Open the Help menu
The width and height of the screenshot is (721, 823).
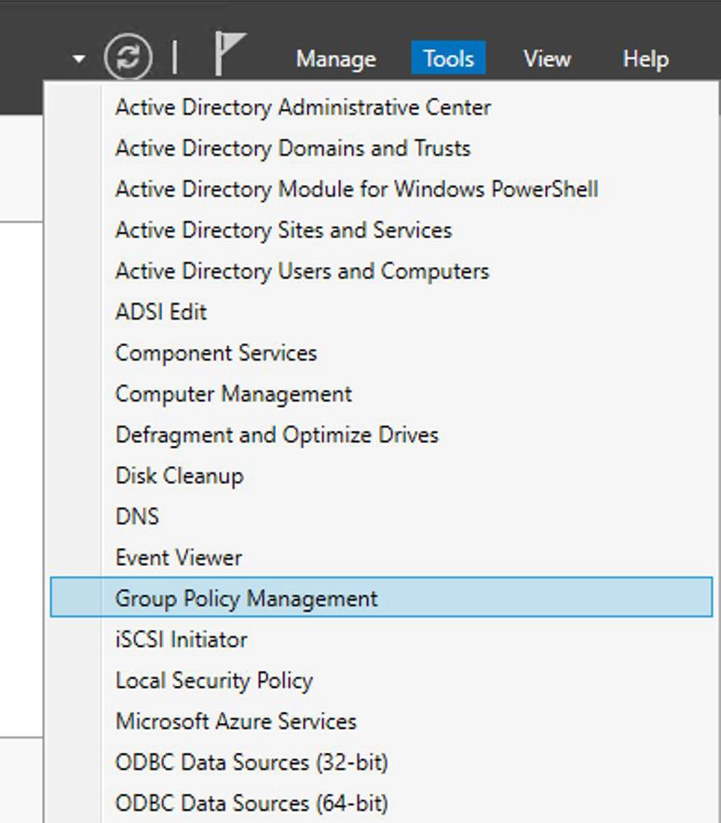pos(646,59)
